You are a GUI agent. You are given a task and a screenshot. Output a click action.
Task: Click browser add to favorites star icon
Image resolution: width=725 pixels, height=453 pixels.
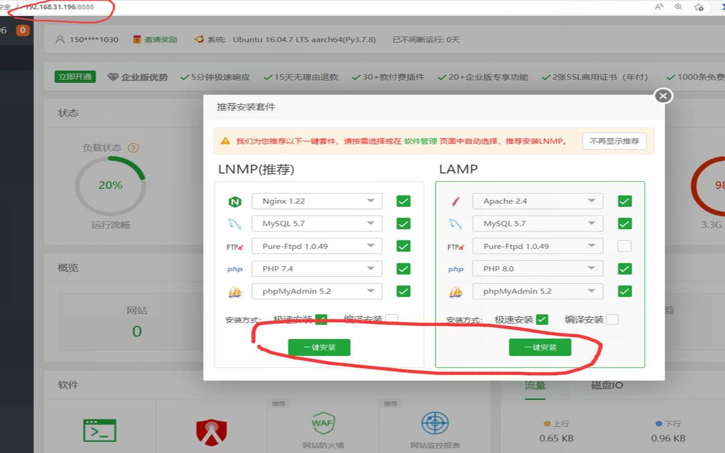tap(699, 7)
